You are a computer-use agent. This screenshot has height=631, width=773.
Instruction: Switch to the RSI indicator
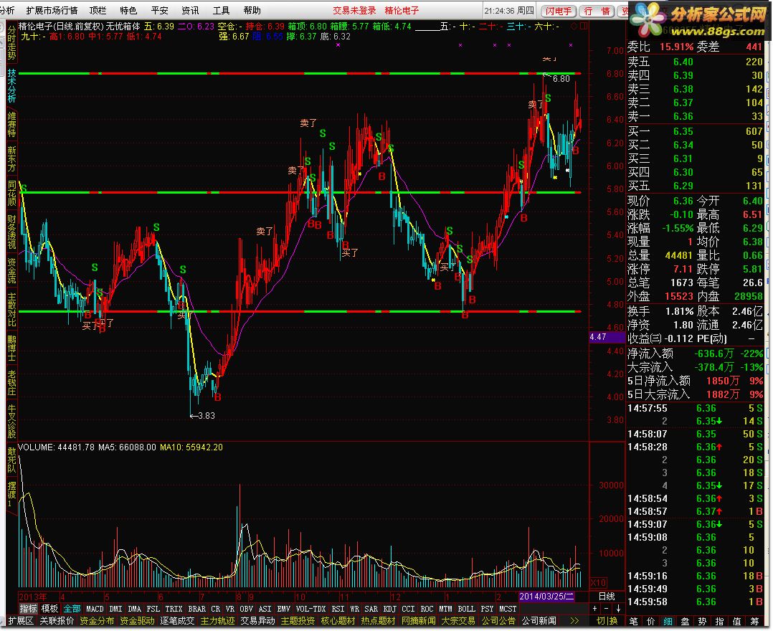(338, 609)
